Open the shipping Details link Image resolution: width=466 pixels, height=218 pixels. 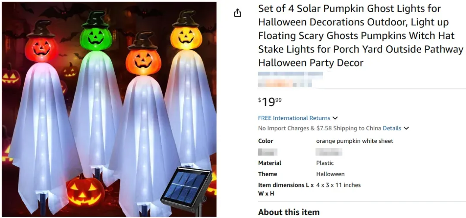tap(392, 129)
